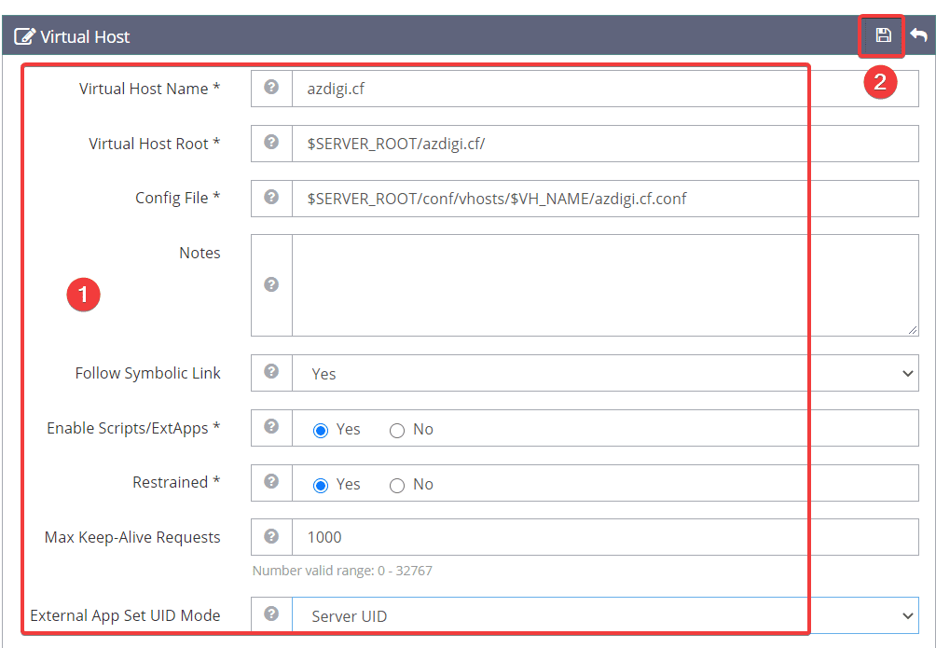Select No for Enable Scripts/ExtApps
This screenshot has width=936, height=648.
(x=396, y=429)
